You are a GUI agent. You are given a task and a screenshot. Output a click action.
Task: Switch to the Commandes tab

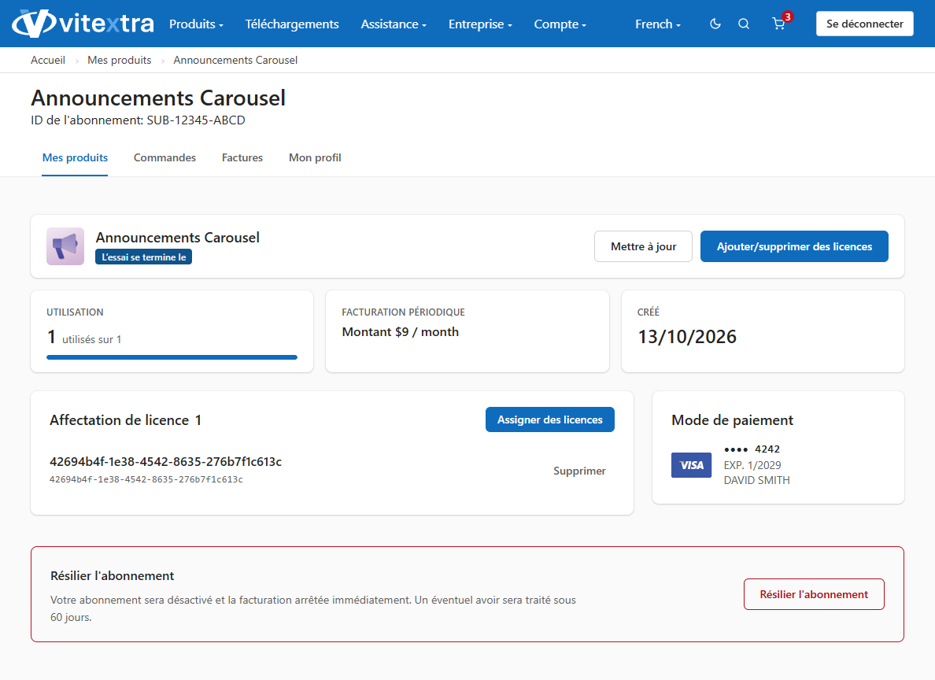point(164,157)
